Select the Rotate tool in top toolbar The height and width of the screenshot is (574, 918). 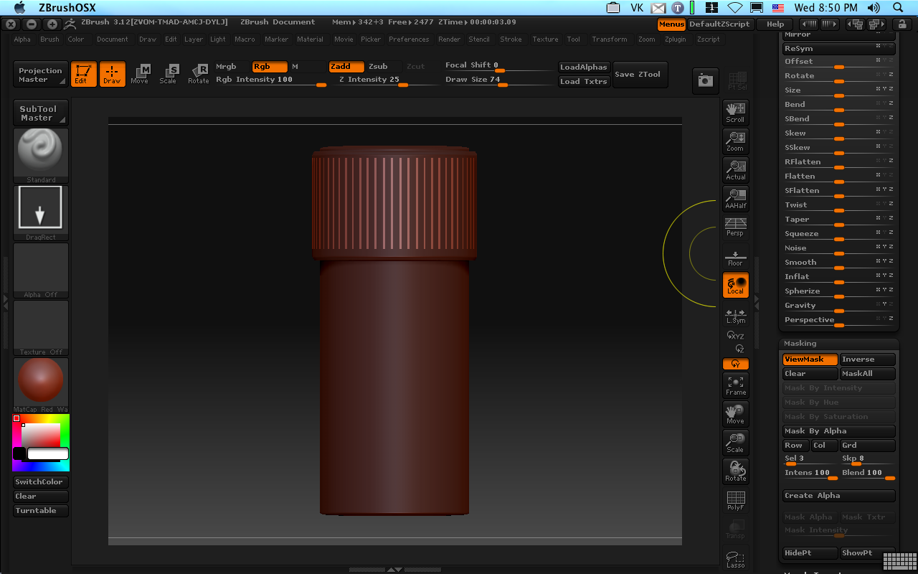[198, 74]
